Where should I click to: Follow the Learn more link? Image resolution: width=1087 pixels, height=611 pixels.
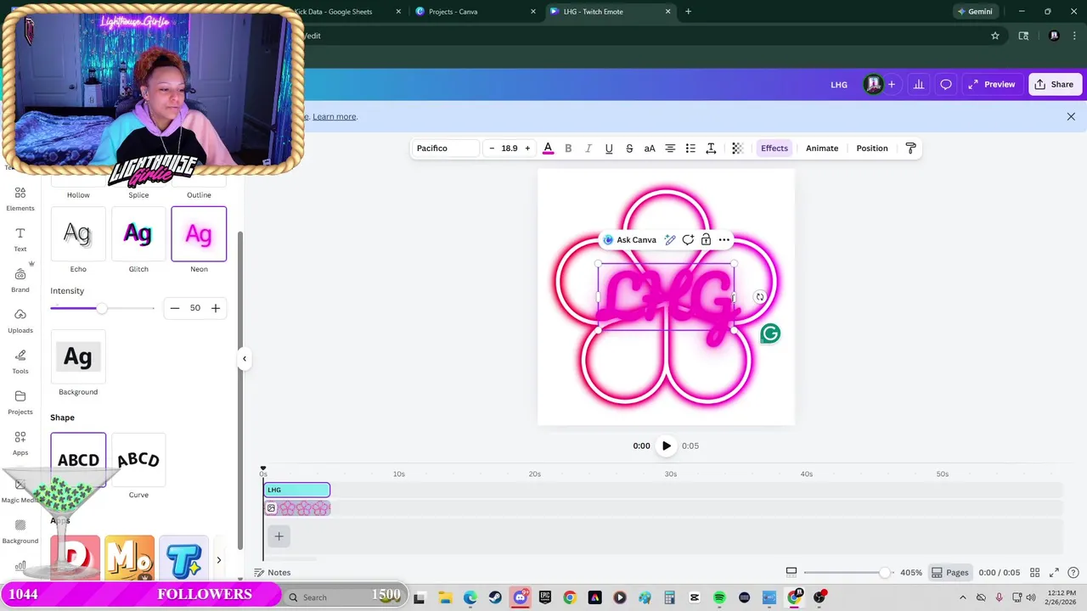(335, 117)
